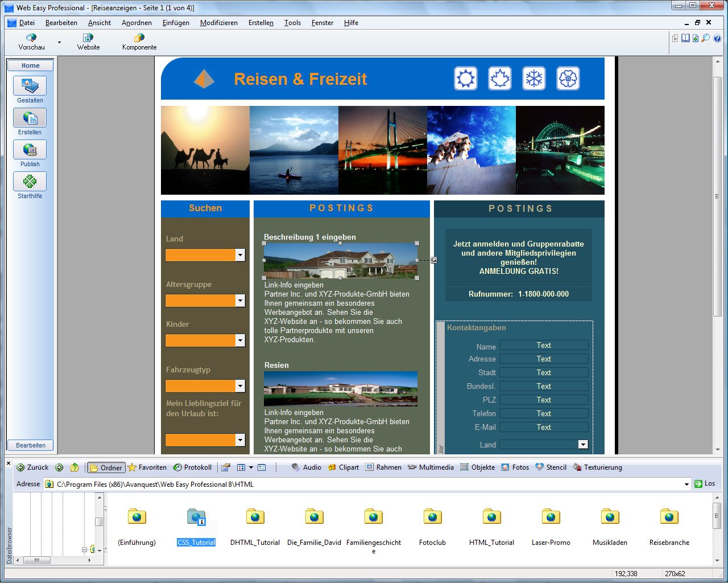
Task: Expand the Altersgruppe dropdown
Action: click(240, 301)
